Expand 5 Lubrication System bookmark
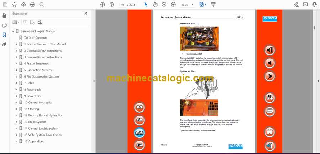Viewport: 320px width, 154px height. pyautogui.click(x=16, y=70)
